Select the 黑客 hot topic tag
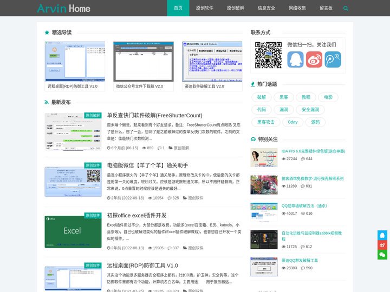 pyautogui.click(x=284, y=97)
